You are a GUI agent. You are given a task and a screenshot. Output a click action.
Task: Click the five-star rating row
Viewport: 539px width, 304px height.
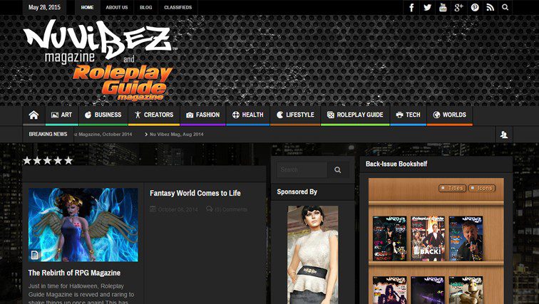pos(48,160)
